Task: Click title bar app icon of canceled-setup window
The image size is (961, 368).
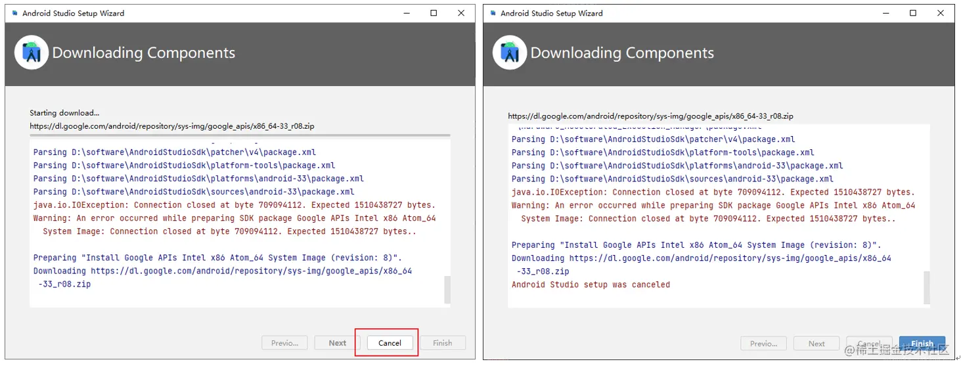Action: coord(493,13)
